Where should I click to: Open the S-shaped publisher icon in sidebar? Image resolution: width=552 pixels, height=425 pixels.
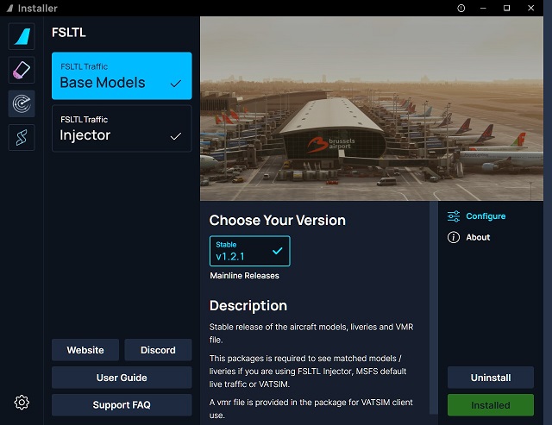(22, 137)
